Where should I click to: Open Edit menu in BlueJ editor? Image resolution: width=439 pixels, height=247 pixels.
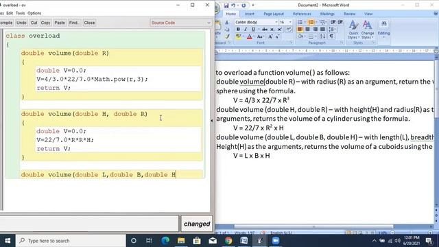point(10,13)
